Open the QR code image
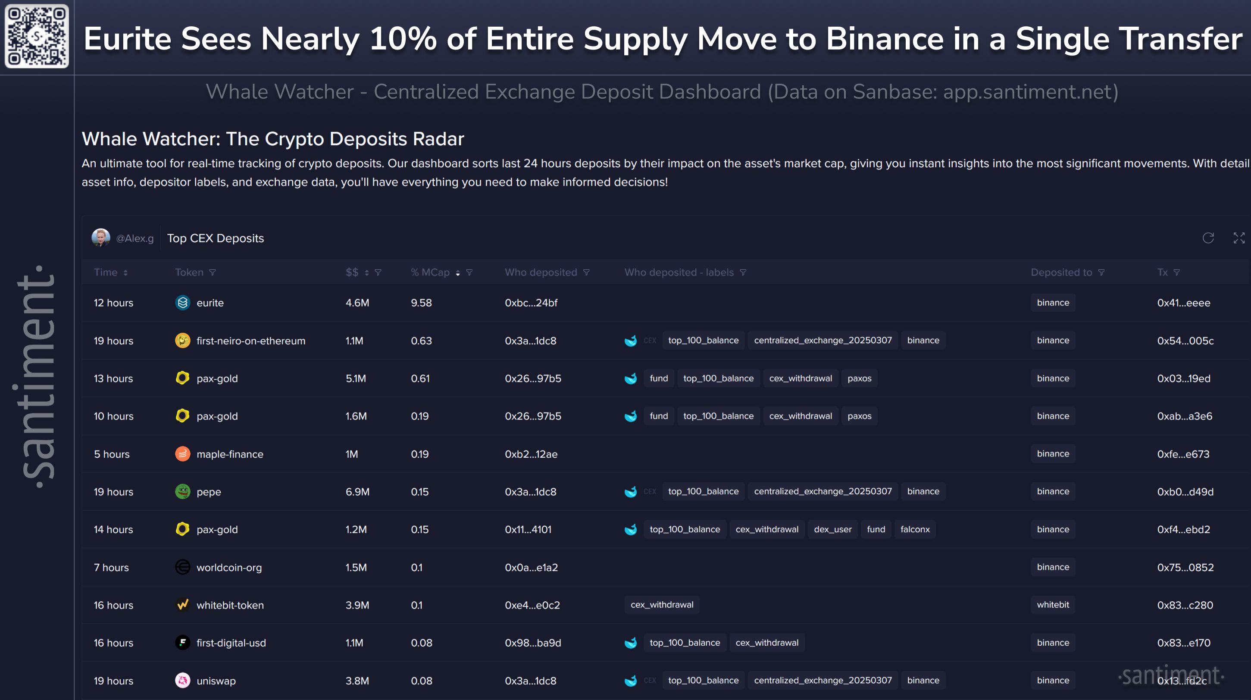The image size is (1251, 700). click(37, 37)
